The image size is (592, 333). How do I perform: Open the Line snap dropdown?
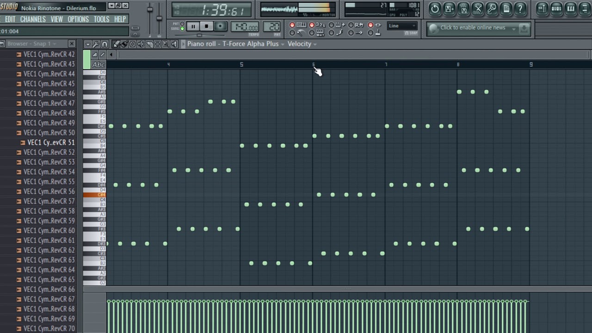(401, 26)
